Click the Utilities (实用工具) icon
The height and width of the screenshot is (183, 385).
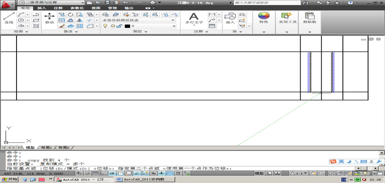point(288,18)
